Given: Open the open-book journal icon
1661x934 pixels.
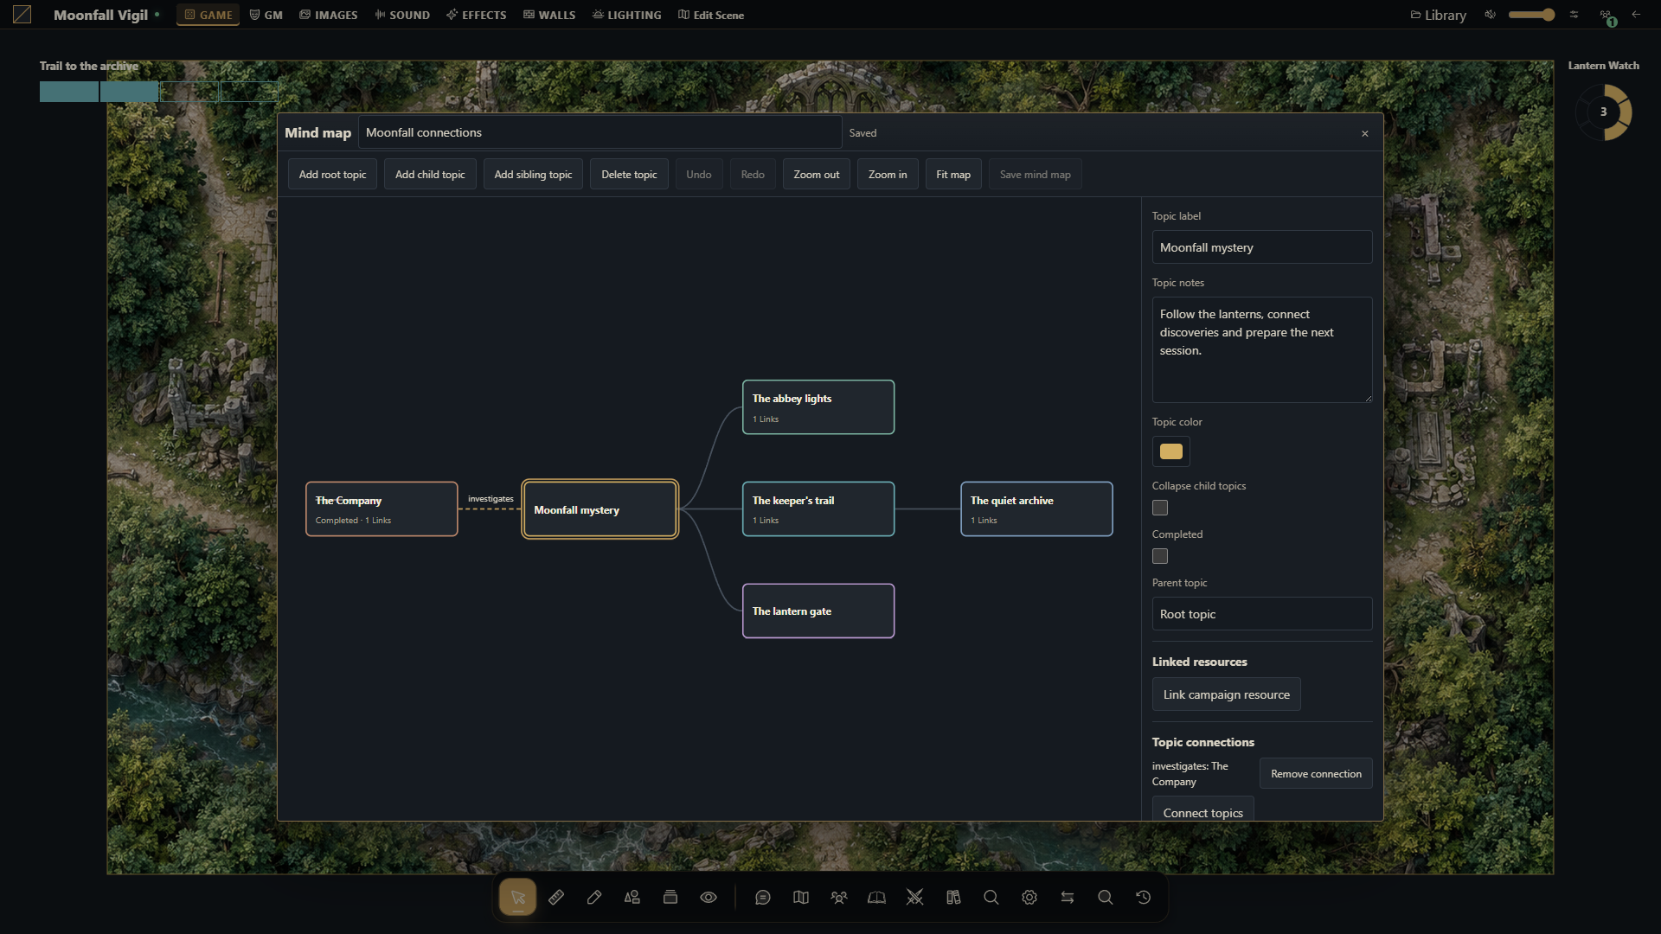Looking at the screenshot, I should [x=877, y=898].
